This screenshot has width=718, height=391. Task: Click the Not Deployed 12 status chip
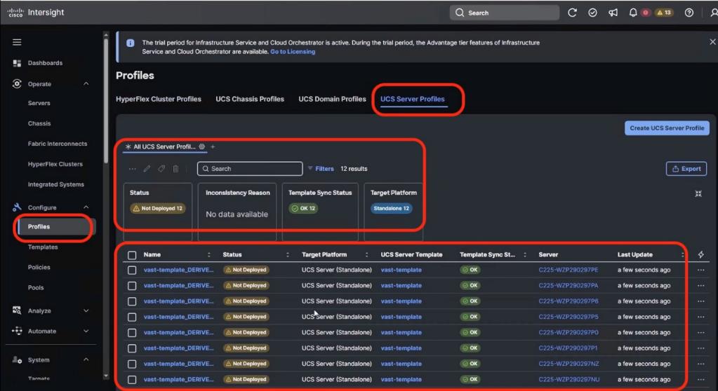[158, 209]
